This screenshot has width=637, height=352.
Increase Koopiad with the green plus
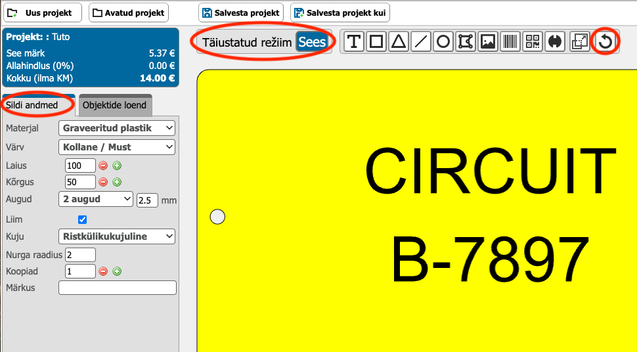coord(117,271)
